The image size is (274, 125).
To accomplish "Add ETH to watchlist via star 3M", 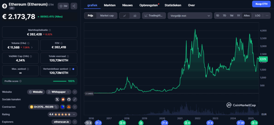I will pyautogui.click(x=63, y=6).
